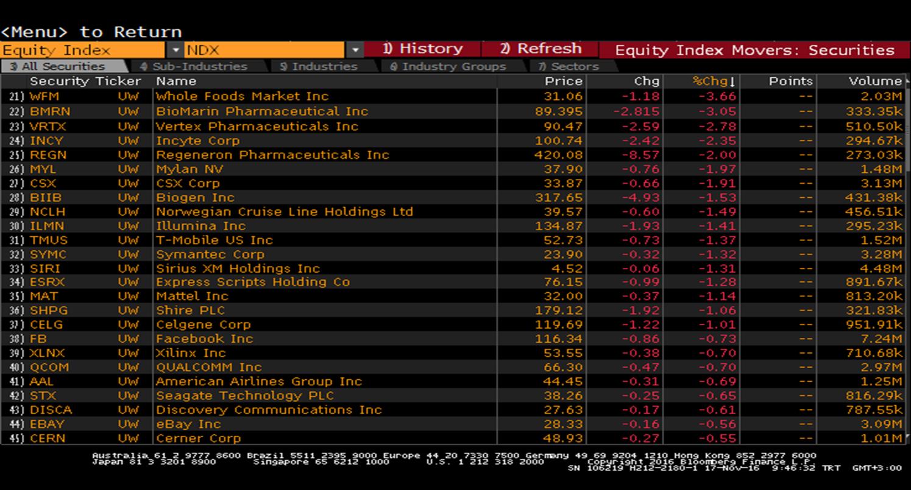Click Cerner Corp name
Screen dimensions: 911x490
click(x=198, y=438)
